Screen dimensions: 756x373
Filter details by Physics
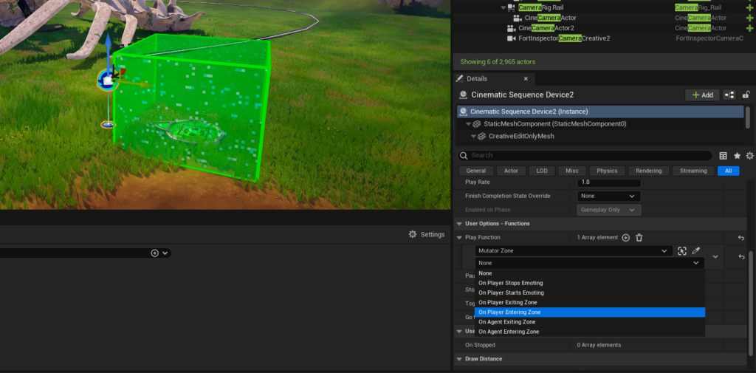[607, 171]
